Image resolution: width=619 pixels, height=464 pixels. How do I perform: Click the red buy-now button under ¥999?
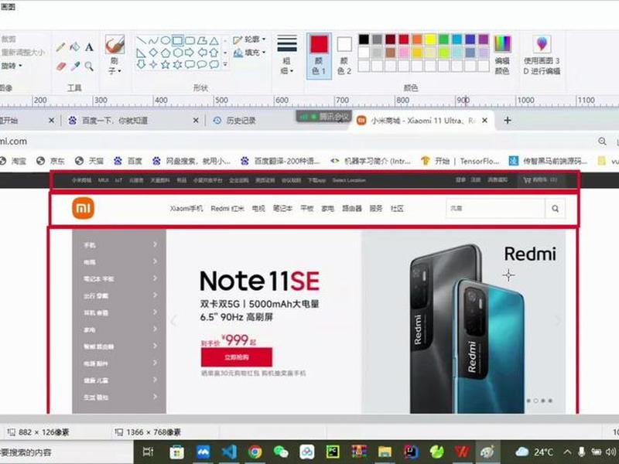pyautogui.click(x=237, y=357)
